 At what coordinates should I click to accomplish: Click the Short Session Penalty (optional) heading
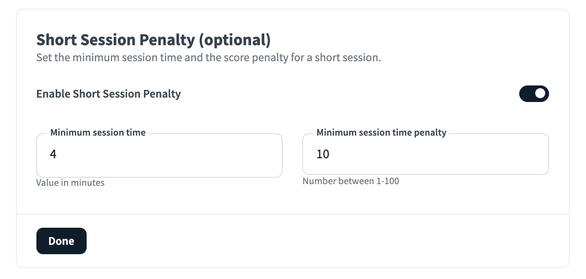153,40
